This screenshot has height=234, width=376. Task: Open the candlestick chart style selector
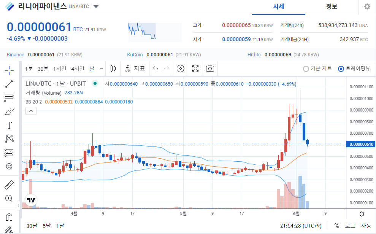[x=113, y=68]
